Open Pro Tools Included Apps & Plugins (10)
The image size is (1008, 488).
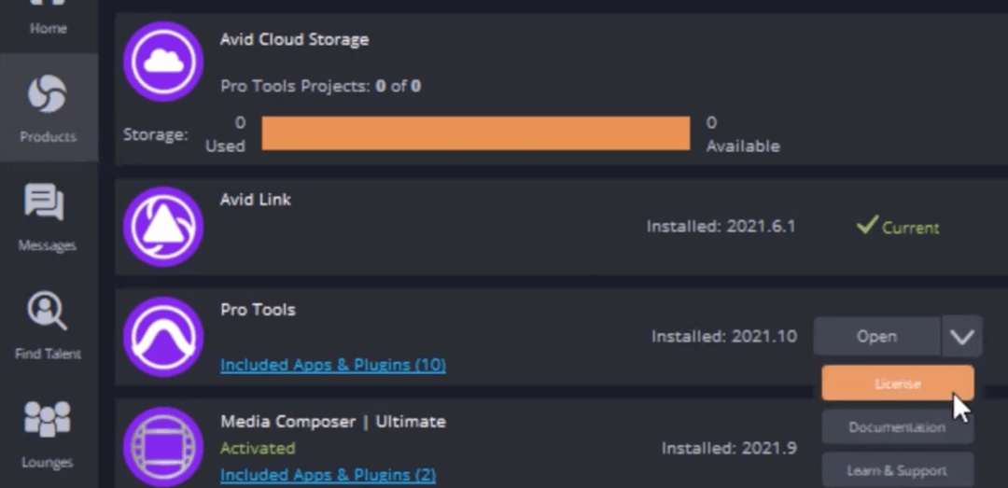(x=332, y=365)
